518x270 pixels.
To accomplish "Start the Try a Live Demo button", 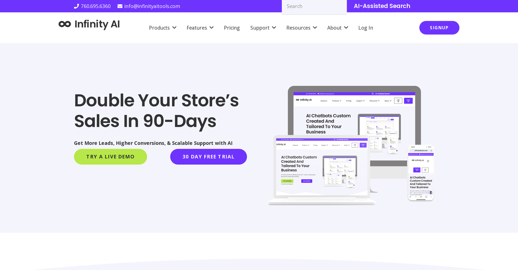I will (x=110, y=157).
